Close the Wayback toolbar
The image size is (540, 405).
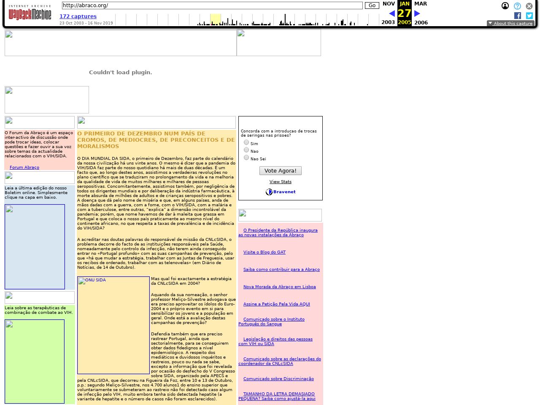(529, 6)
